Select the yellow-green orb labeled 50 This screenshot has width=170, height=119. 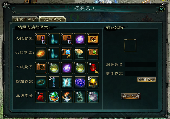click(80, 68)
